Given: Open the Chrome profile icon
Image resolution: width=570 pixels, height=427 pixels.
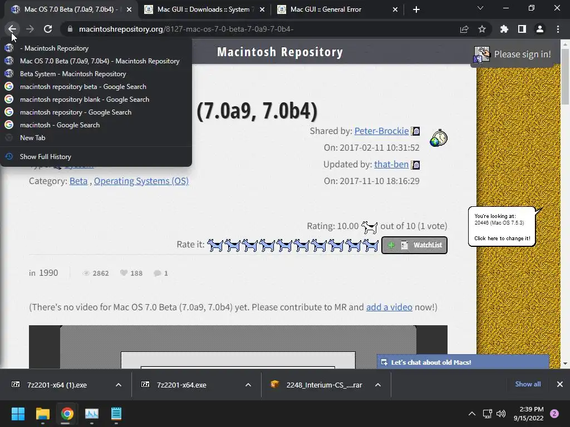Looking at the screenshot, I should tap(540, 29).
